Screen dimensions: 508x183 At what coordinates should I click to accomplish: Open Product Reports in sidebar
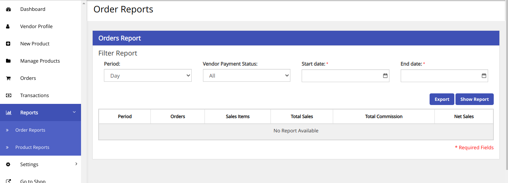tap(32, 147)
